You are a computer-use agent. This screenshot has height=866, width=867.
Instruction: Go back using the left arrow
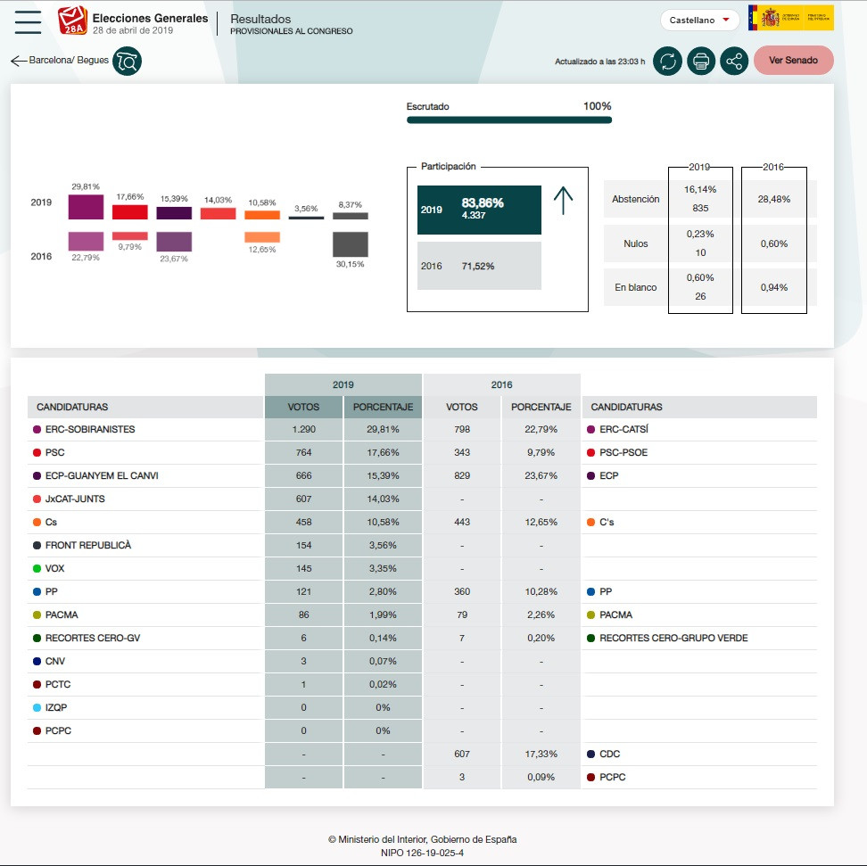pos(18,61)
